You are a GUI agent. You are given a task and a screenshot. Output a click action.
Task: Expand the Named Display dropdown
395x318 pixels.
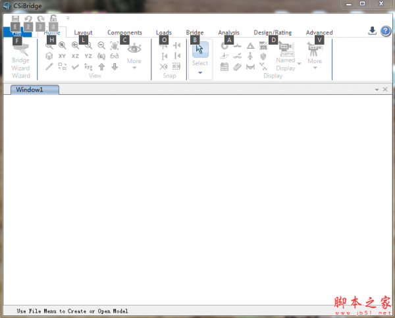click(x=298, y=64)
